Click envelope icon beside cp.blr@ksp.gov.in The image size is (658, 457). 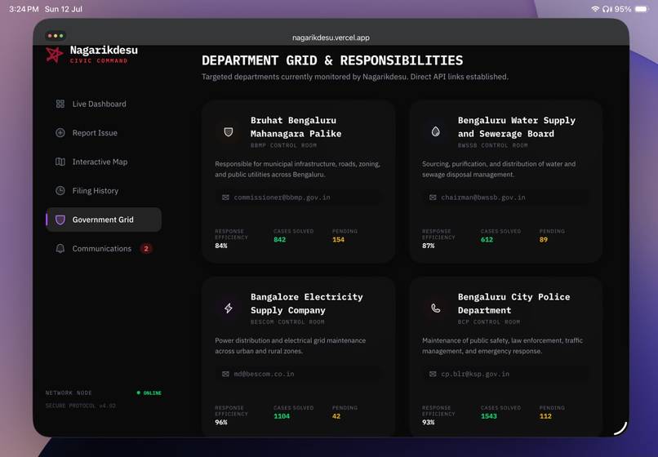pos(433,374)
